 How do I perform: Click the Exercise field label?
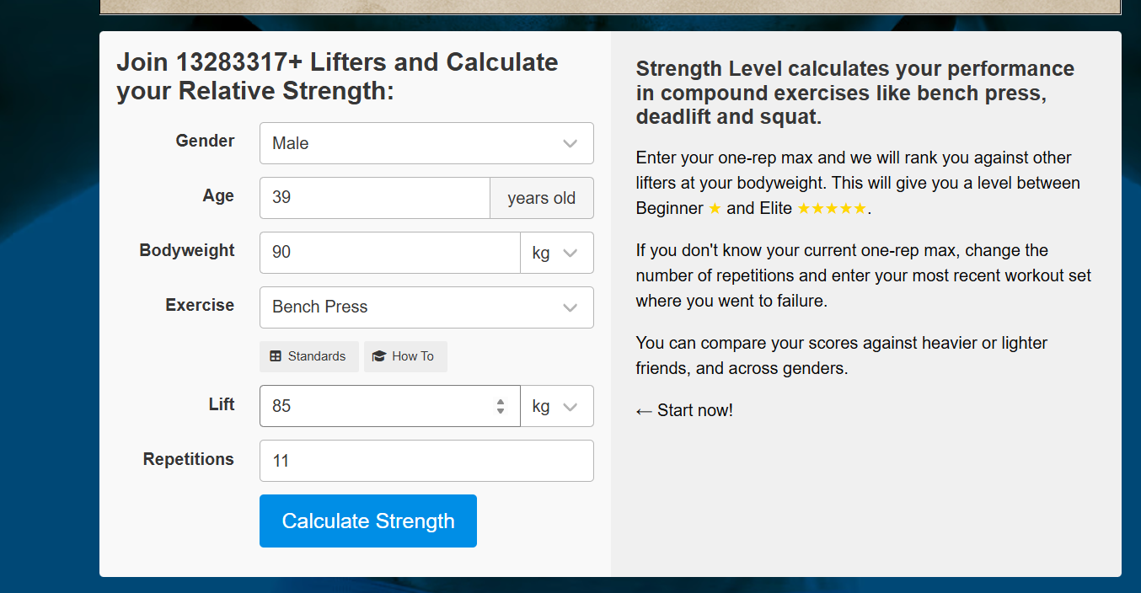200,306
